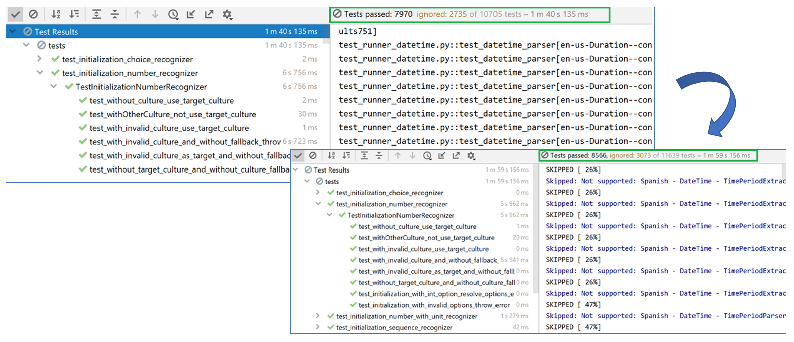
Task: Select the test taking 6 s 723 ms
Action: coord(164,142)
